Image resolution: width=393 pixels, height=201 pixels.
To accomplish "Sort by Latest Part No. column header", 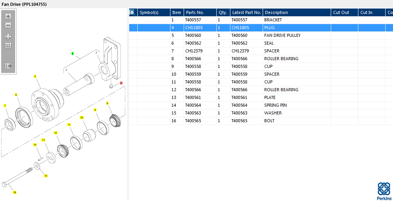I will tap(246, 12).
